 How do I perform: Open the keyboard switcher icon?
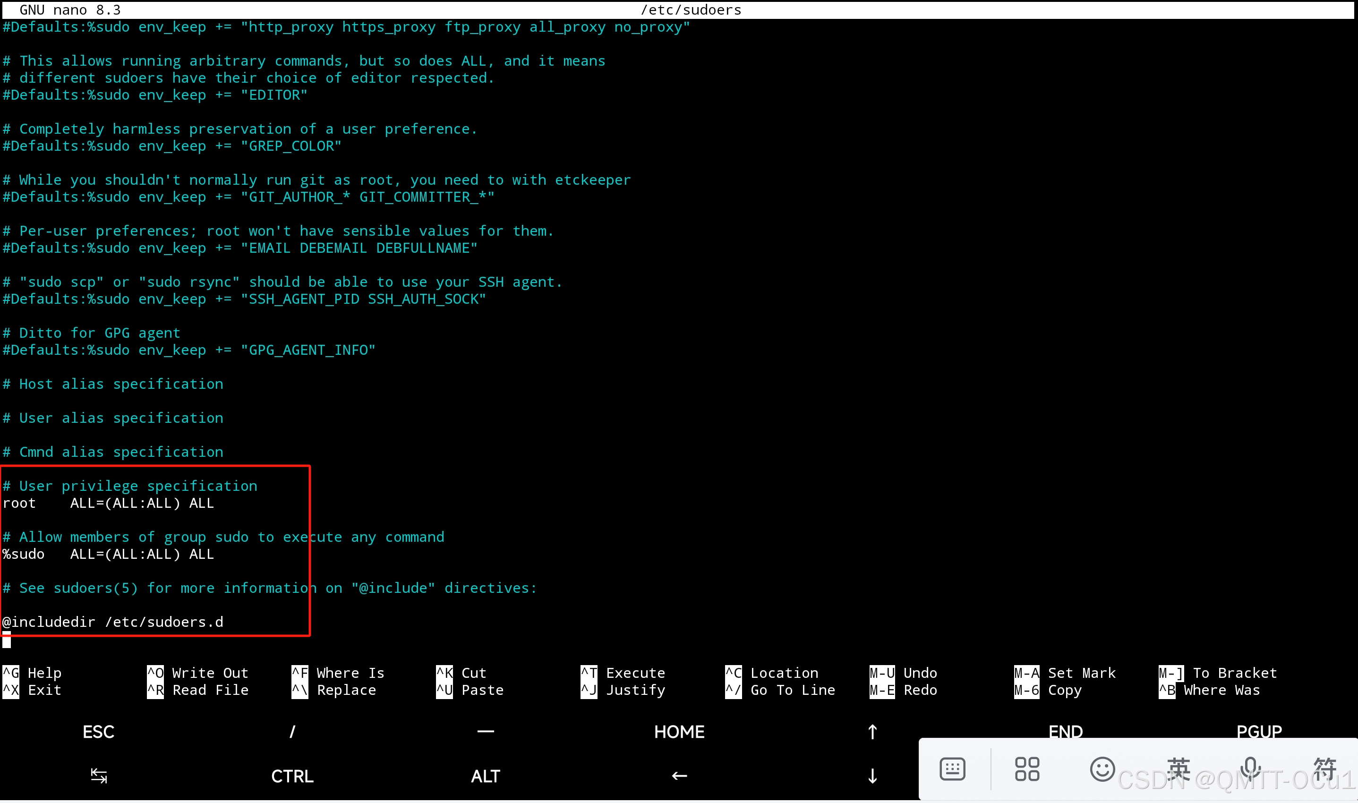952,769
